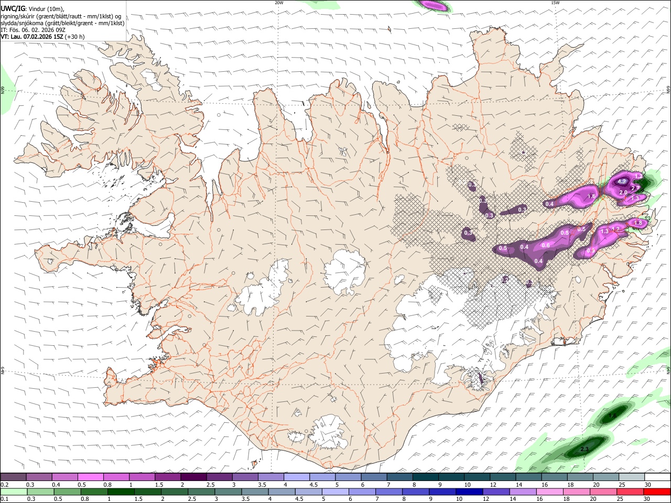
Task: Pick palest green swatch starting at 0.1
Action: (13, 491)
